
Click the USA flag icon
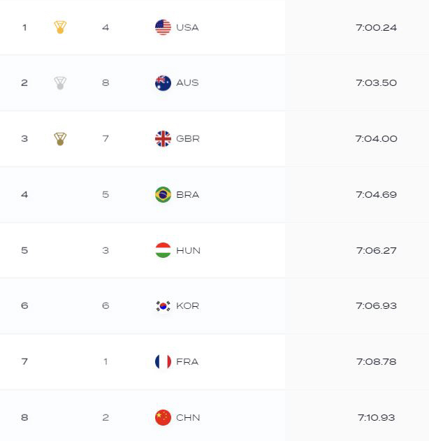coord(163,27)
